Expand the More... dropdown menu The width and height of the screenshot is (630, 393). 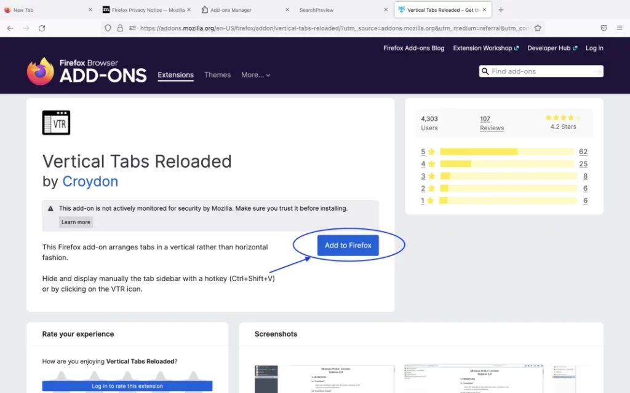tap(255, 75)
